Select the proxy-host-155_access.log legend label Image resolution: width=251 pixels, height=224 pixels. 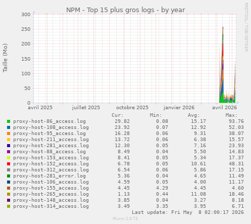pyautogui.click(x=51, y=188)
